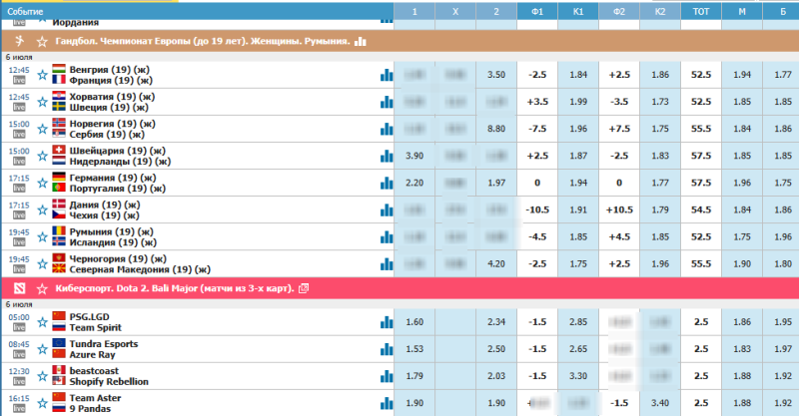Screen dimensions: 799x416
Task: Open statistics icon next to handball championship title
Action: (361, 42)
